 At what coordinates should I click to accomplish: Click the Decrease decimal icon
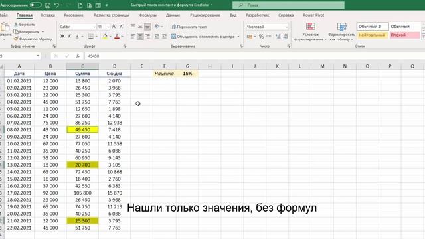pos(286,36)
